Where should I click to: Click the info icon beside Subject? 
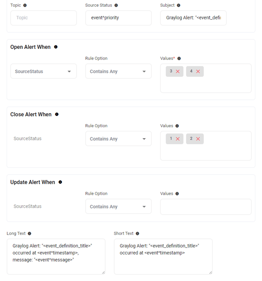click(179, 5)
